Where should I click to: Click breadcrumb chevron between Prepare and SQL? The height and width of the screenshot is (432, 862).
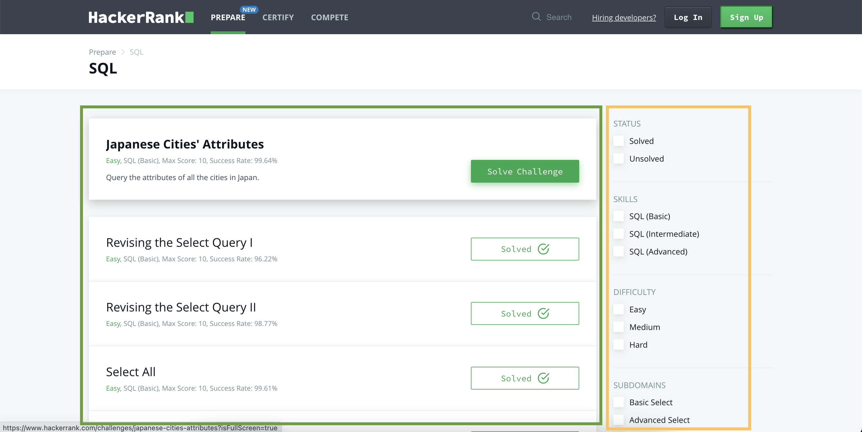[x=123, y=52]
